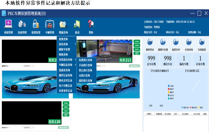209x133 pixels.
Task: Click the F2 加黑名单 shortcut
Action: (176, 42)
